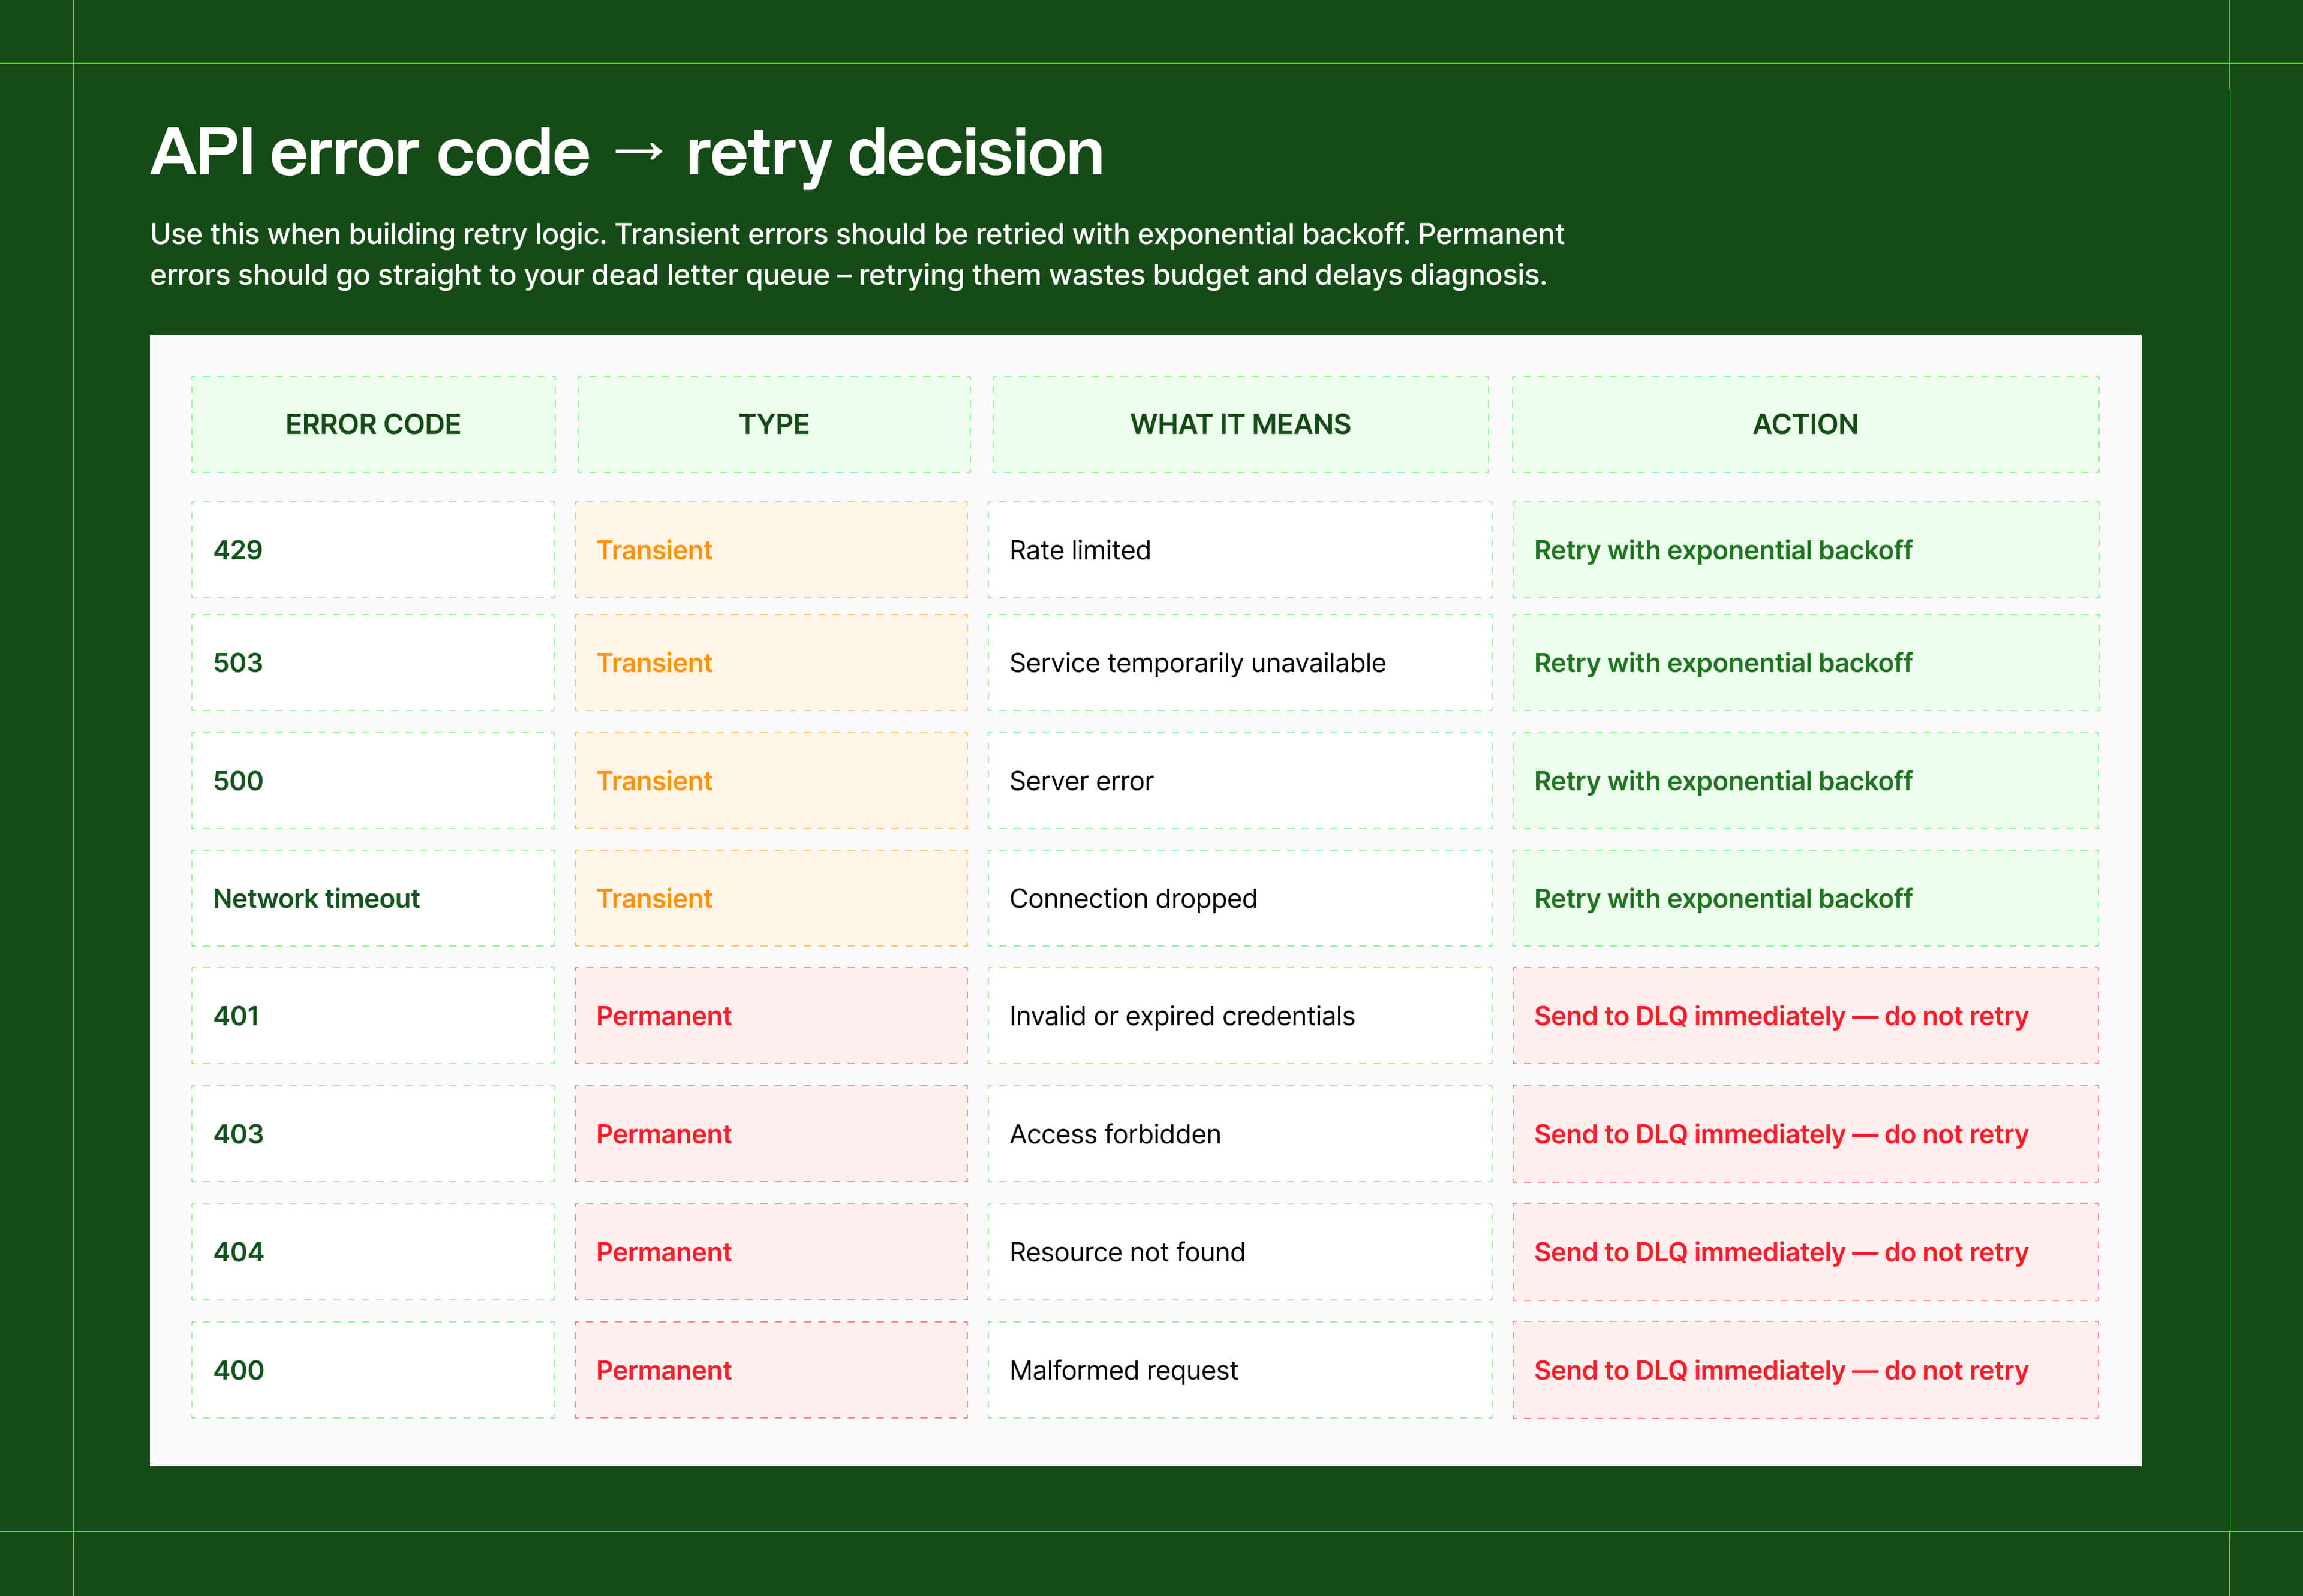Click the 'API error code → retry decision' title
This screenshot has height=1596, width=2303.
pos(626,153)
